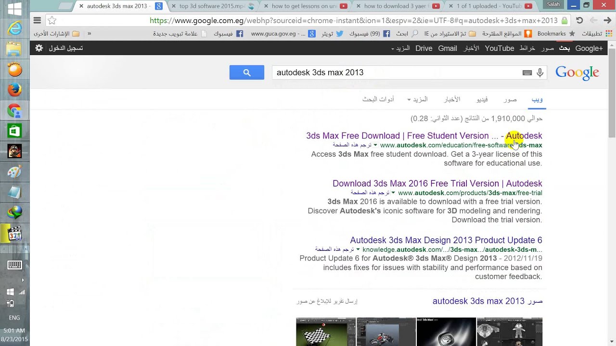
Task: Close the autodesk 3ds max 2013 tab
Action: [x=81, y=6]
